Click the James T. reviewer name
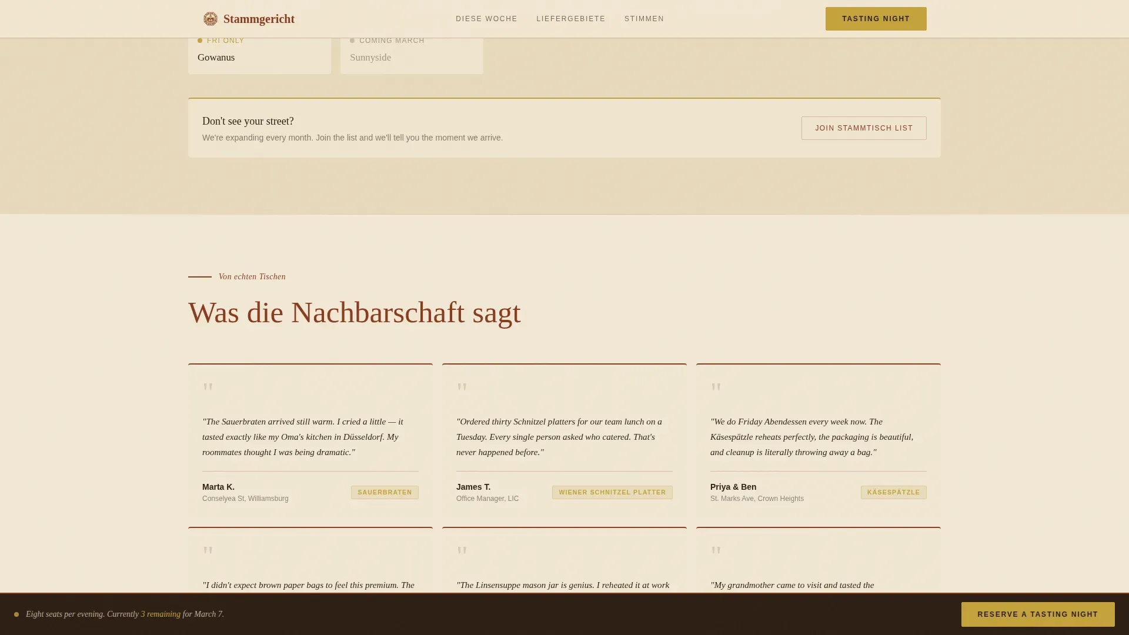This screenshot has height=635, width=1129. click(473, 487)
